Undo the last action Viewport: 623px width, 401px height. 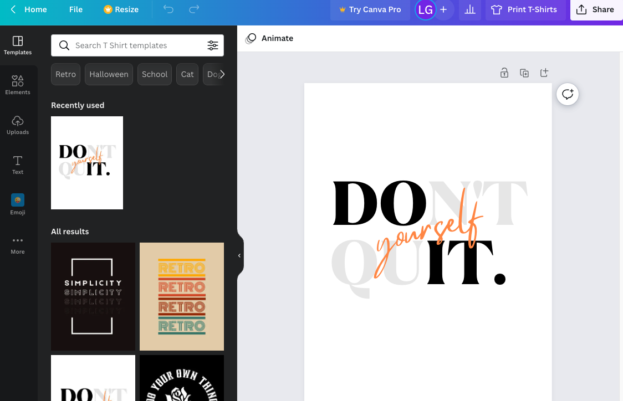tap(168, 9)
